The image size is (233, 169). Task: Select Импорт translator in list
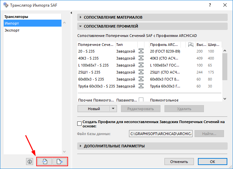[x=32, y=23]
